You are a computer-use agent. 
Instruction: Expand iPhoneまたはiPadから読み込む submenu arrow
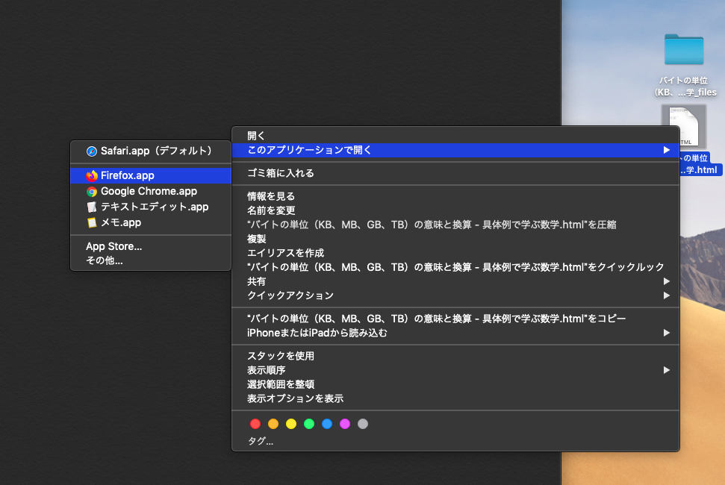tap(666, 333)
